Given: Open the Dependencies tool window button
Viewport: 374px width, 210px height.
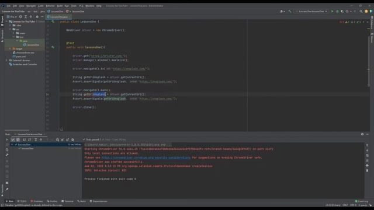Looking at the screenshot, I should (x=99, y=201).
